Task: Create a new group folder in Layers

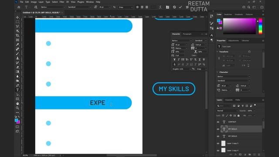Action: click(x=250, y=155)
